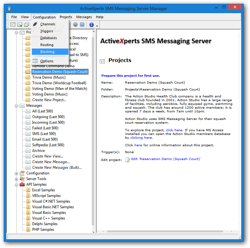
Task: Select 'All (Last 500)' messages view
Action: [x=42, y=111]
